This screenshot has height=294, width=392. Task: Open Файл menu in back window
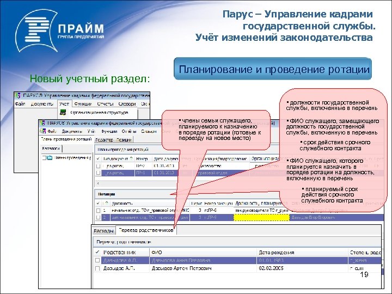[x=20, y=104]
